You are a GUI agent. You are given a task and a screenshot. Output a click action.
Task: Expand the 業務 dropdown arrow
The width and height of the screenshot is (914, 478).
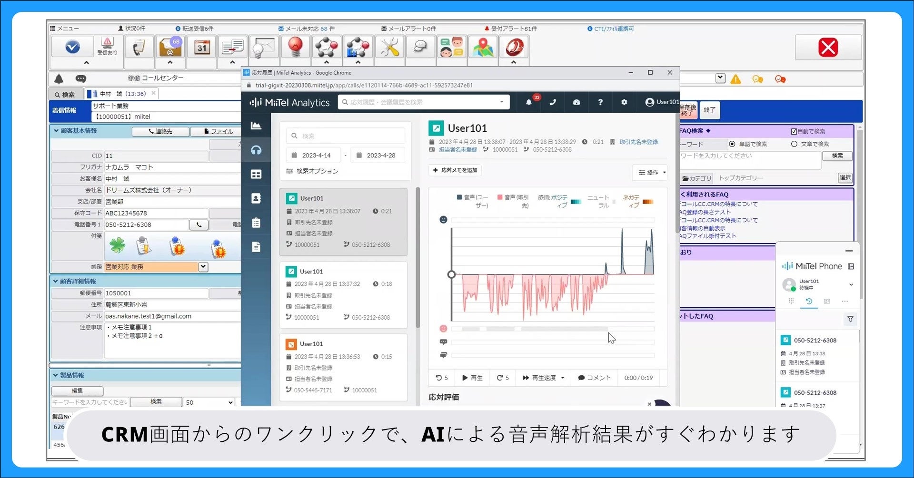pos(203,267)
